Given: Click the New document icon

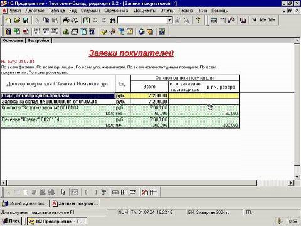Looking at the screenshot, I should point(8,20).
